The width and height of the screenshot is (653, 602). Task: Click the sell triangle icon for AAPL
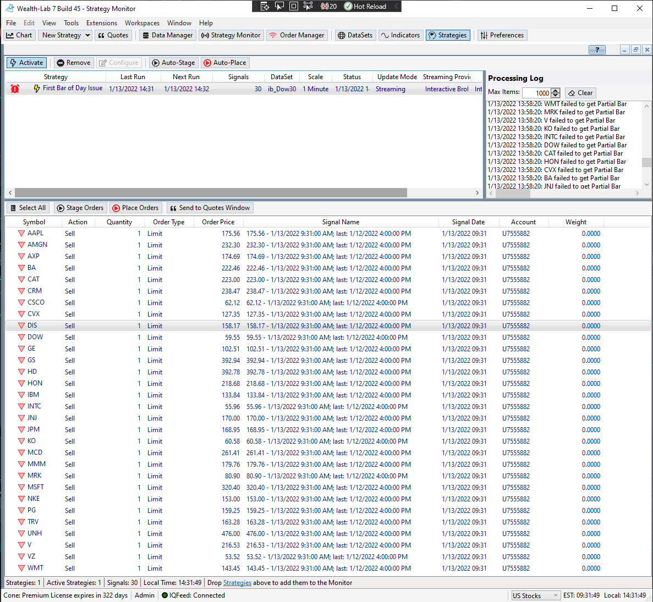(x=21, y=234)
